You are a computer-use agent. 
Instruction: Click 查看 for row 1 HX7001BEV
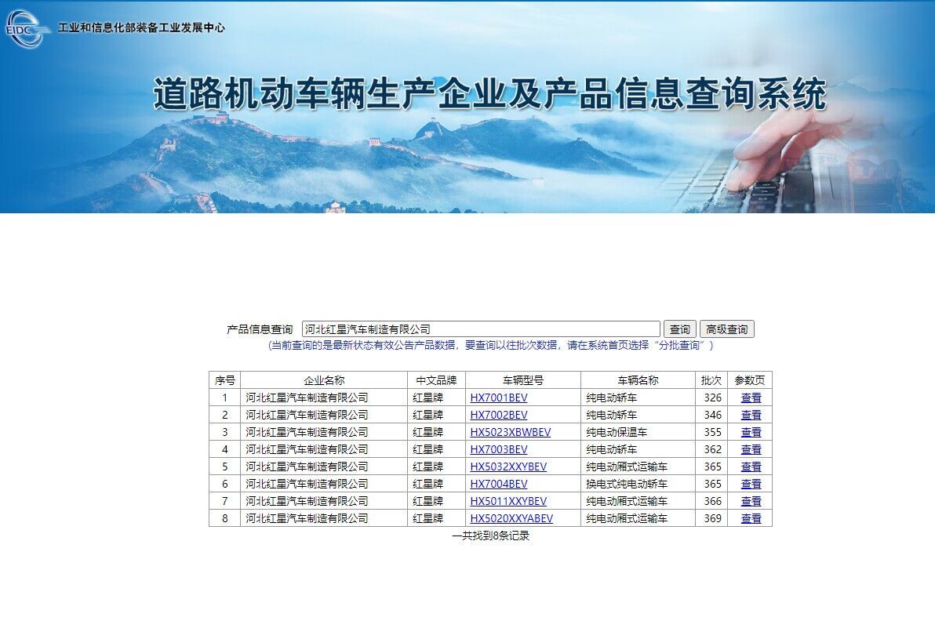[751, 398]
